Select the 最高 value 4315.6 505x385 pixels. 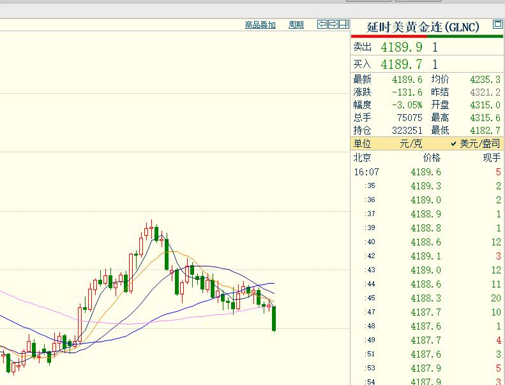click(x=485, y=118)
